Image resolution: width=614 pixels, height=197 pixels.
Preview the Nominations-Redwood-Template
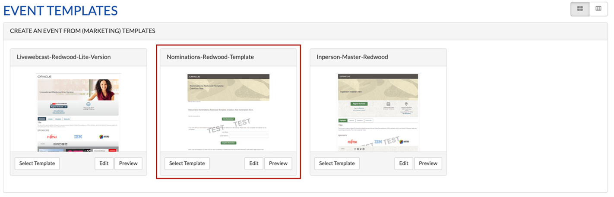[x=278, y=163]
